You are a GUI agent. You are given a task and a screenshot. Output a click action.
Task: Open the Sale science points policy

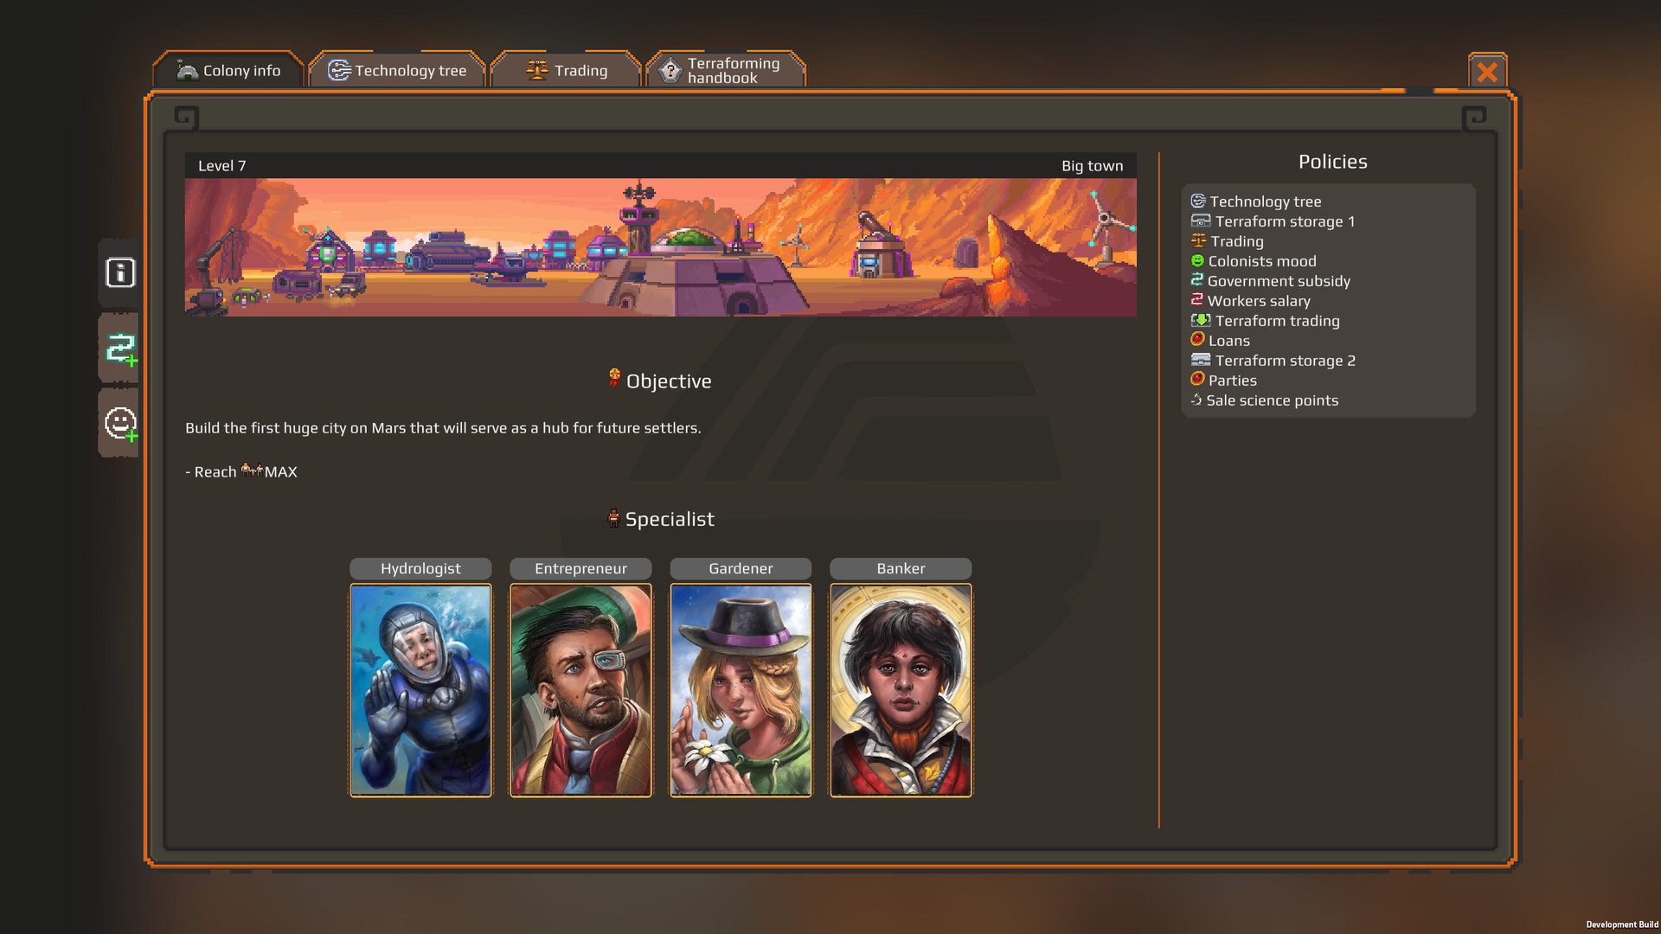(1264, 400)
